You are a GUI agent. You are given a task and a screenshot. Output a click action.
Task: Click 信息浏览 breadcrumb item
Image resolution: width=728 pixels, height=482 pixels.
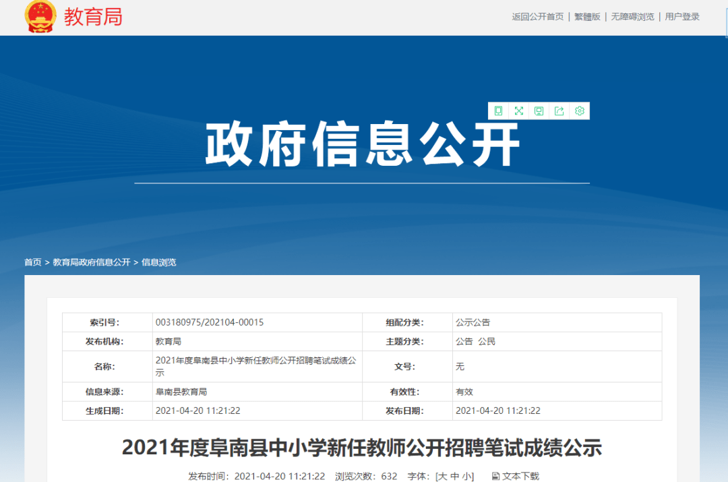point(159,262)
